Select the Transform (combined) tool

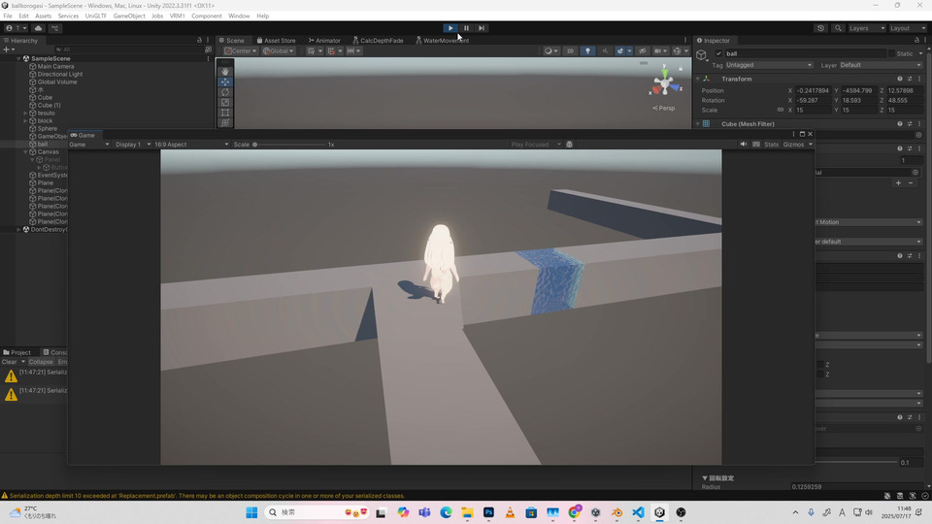click(x=225, y=122)
